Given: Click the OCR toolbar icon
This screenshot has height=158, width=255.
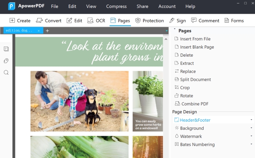Looking at the screenshot, I should [90, 21].
